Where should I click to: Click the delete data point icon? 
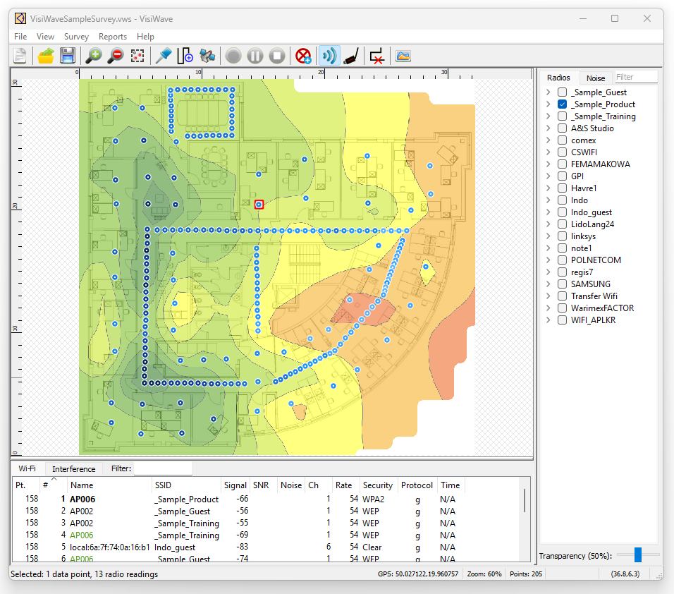tap(376, 55)
